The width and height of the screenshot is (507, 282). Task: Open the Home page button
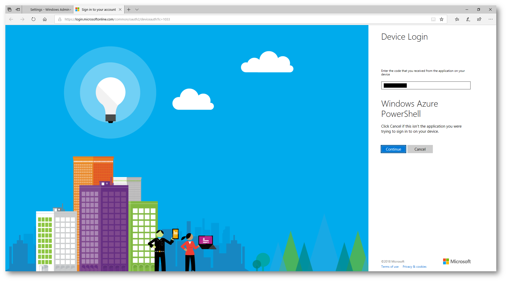point(45,19)
